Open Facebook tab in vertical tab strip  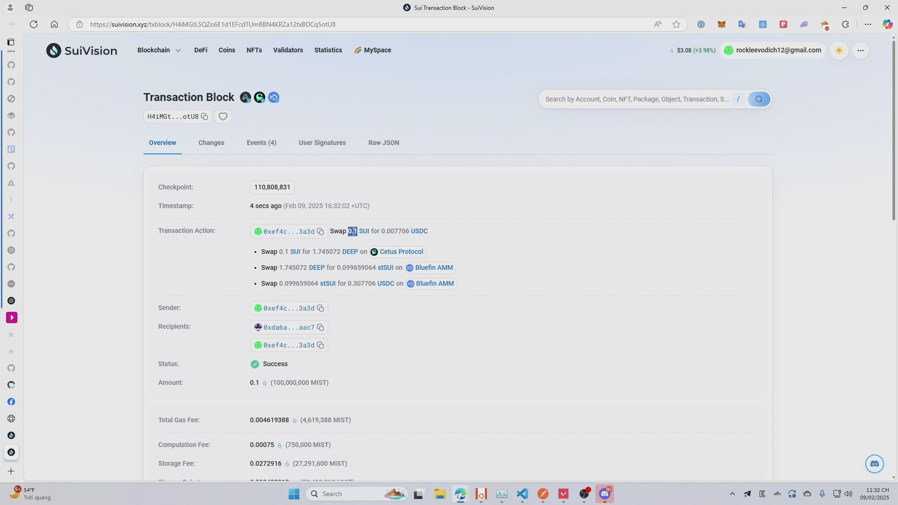coord(11,402)
